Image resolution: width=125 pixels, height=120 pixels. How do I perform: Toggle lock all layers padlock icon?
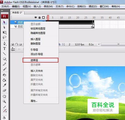tap(39, 18)
